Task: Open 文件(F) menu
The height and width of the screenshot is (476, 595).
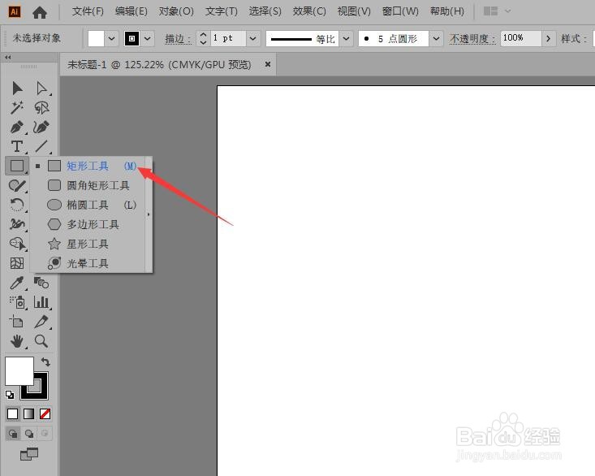Action: [88, 11]
